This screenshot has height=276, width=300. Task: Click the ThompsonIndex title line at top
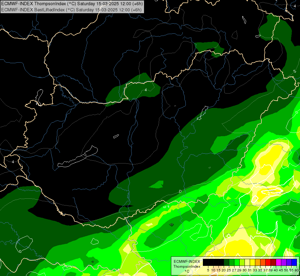pyautogui.click(x=72, y=4)
